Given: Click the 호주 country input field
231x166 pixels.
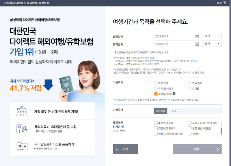Looking at the screenshot, I should click(195, 111).
